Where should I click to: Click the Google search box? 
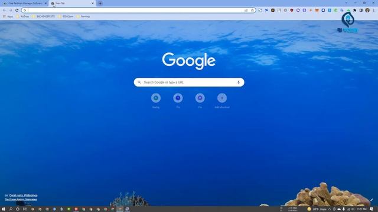tap(189, 82)
